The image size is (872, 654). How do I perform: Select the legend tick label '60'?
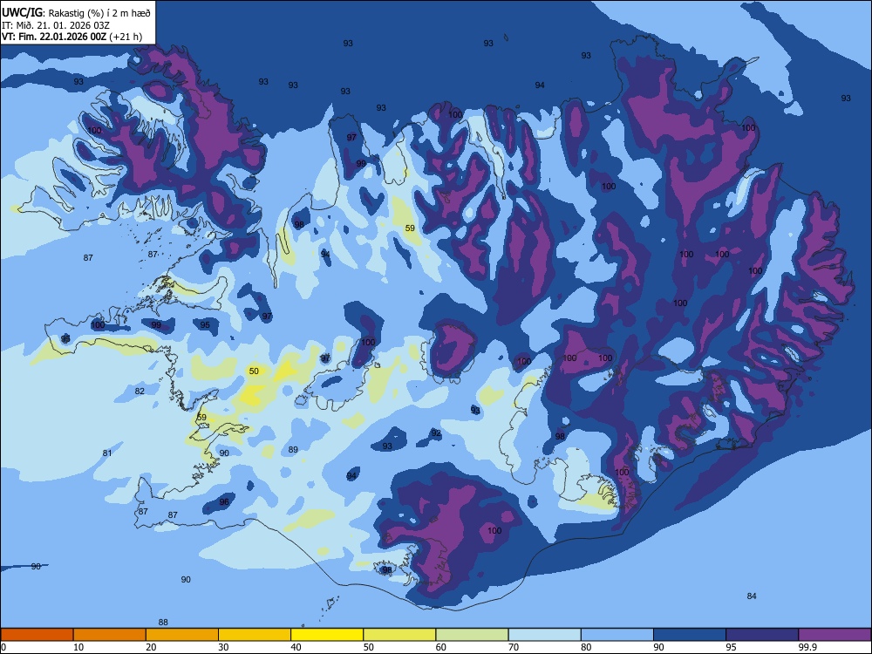point(441,647)
